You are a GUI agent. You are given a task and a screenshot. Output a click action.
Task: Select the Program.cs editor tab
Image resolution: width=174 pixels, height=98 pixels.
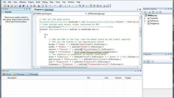(39, 10)
